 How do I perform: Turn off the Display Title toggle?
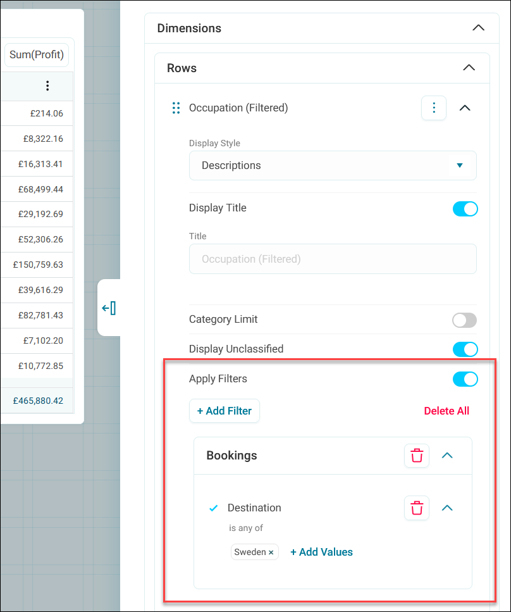tap(465, 209)
